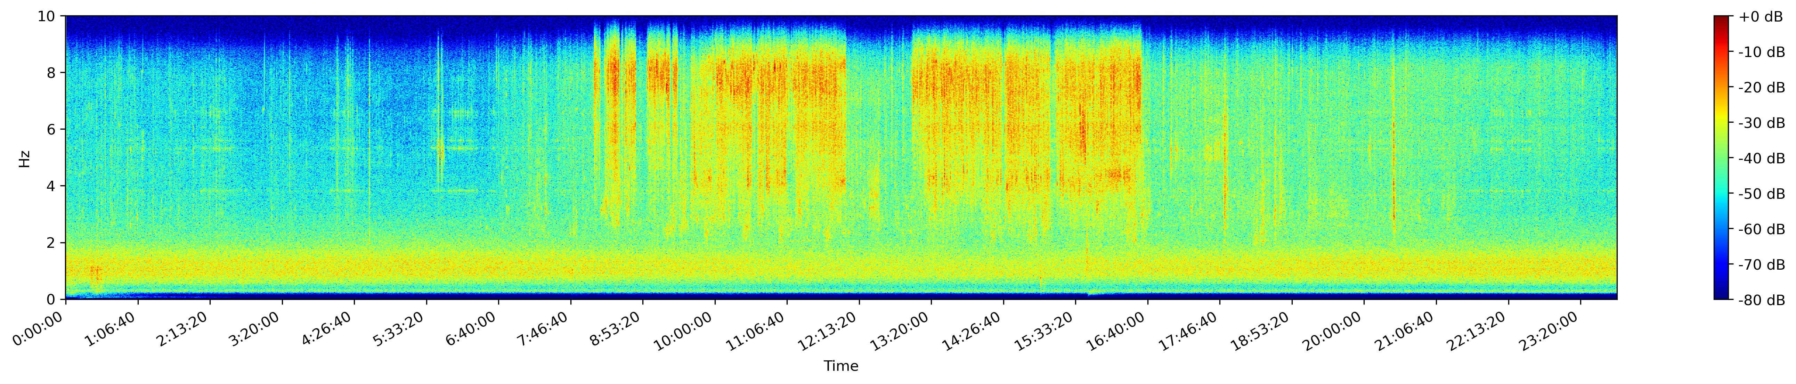This screenshot has height=384, width=1796.
Task: Click the -50 dB colorbar label
Action: [x=1762, y=195]
